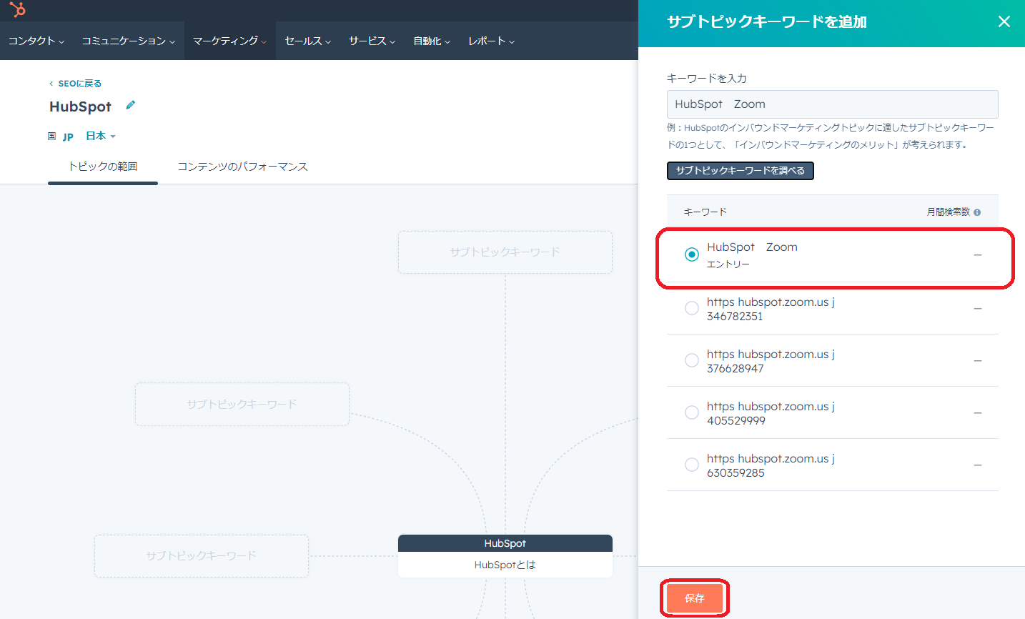This screenshot has height=619, width=1025.
Task: Open the サービス menu
Action: (372, 41)
